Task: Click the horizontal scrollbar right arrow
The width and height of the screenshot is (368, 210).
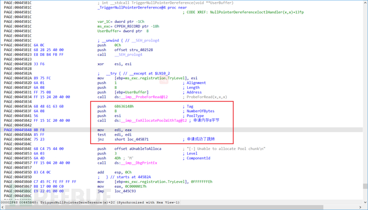Action: [360, 207]
